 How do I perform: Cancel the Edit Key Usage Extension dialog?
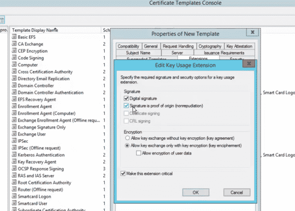point(237,192)
